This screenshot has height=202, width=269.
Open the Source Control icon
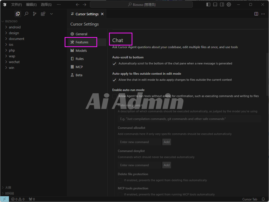35,14
